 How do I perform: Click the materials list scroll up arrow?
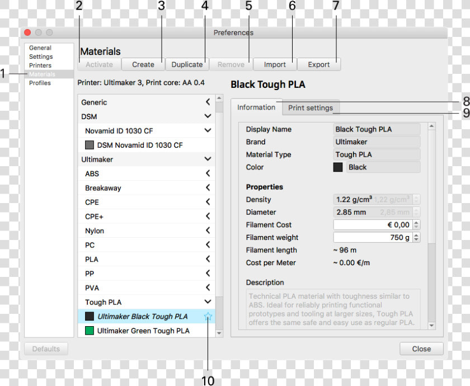click(219, 98)
